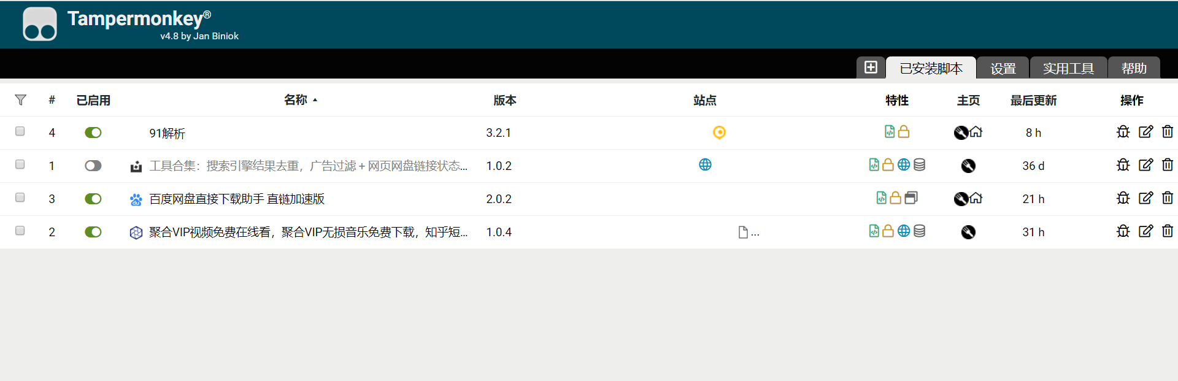Tick the checkbox for 百度网盘直接下载助手 row
This screenshot has height=381, width=1178.
tap(20, 198)
